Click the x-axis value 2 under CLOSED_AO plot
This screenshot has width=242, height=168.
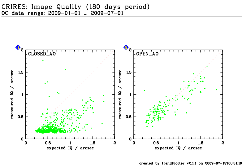point(115,143)
